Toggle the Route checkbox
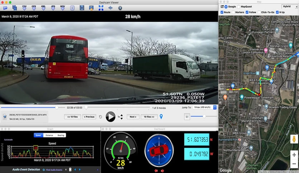299x173 pixels. pyautogui.click(x=222, y=12)
